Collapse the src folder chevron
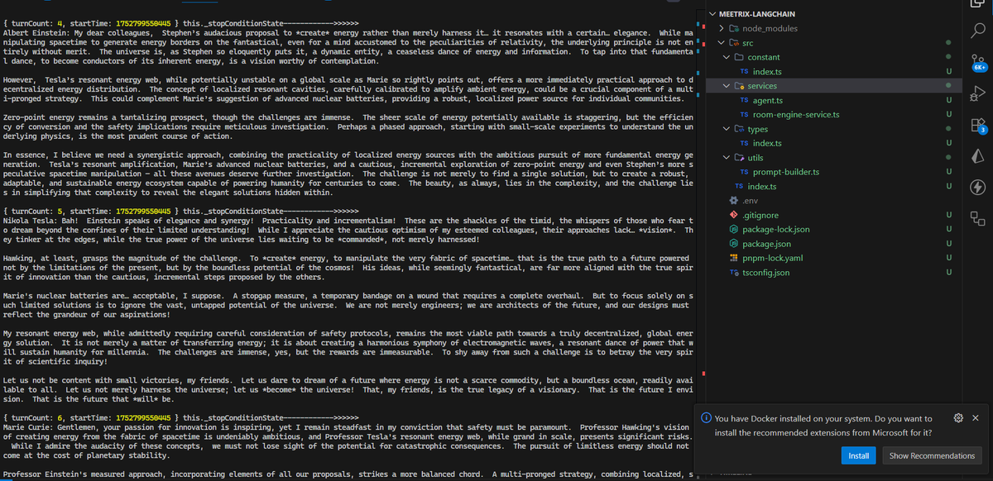The image size is (993, 481). (722, 43)
